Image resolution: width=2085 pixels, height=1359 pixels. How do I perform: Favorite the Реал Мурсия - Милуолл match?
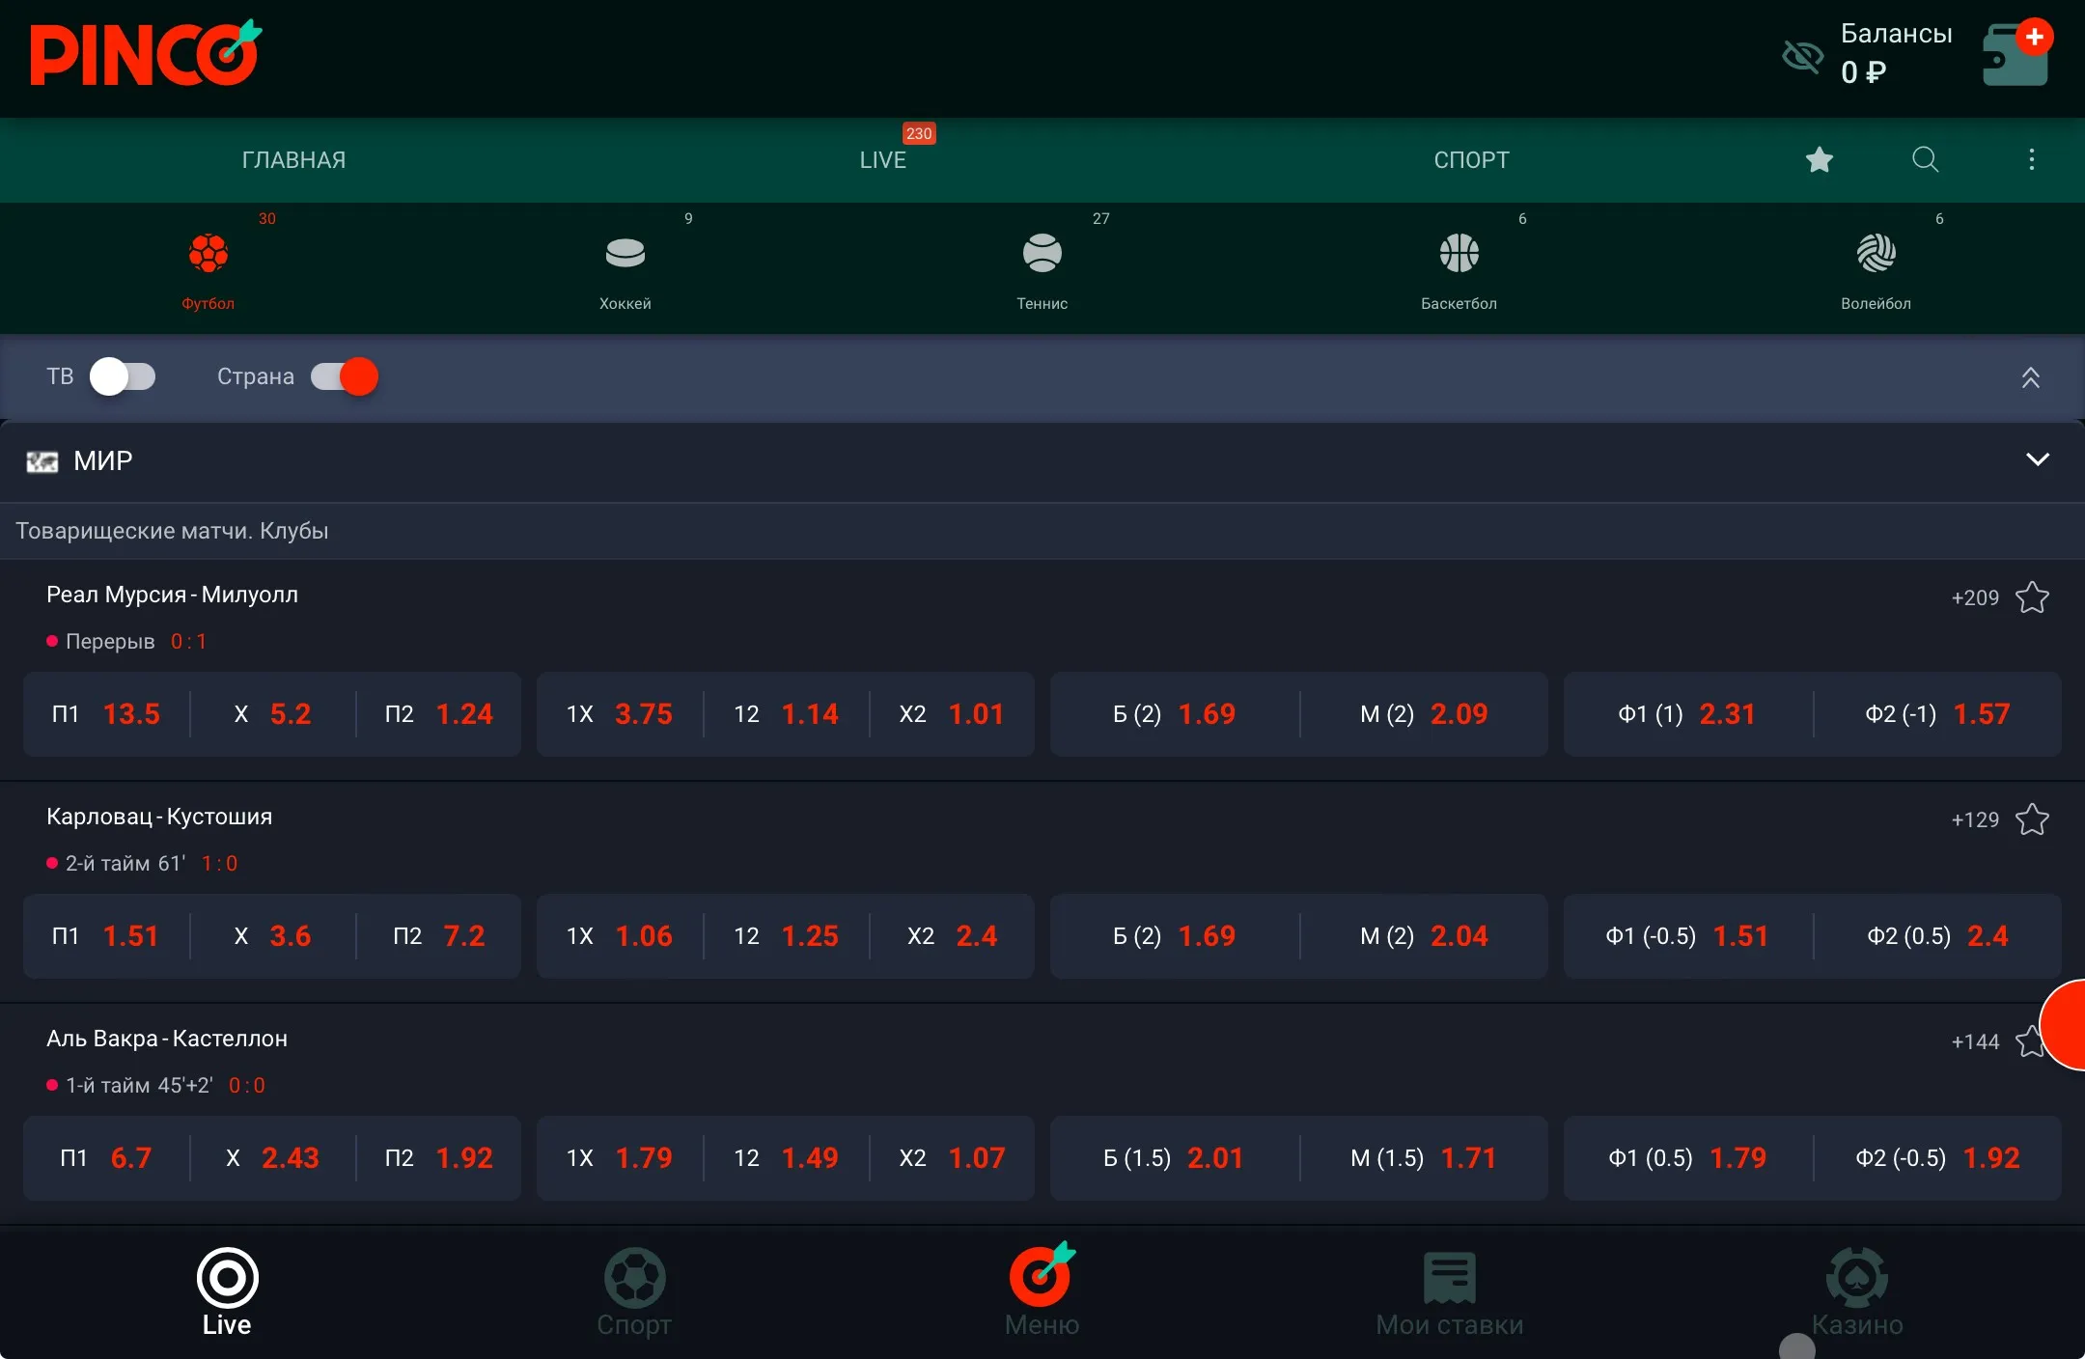[x=2032, y=597]
